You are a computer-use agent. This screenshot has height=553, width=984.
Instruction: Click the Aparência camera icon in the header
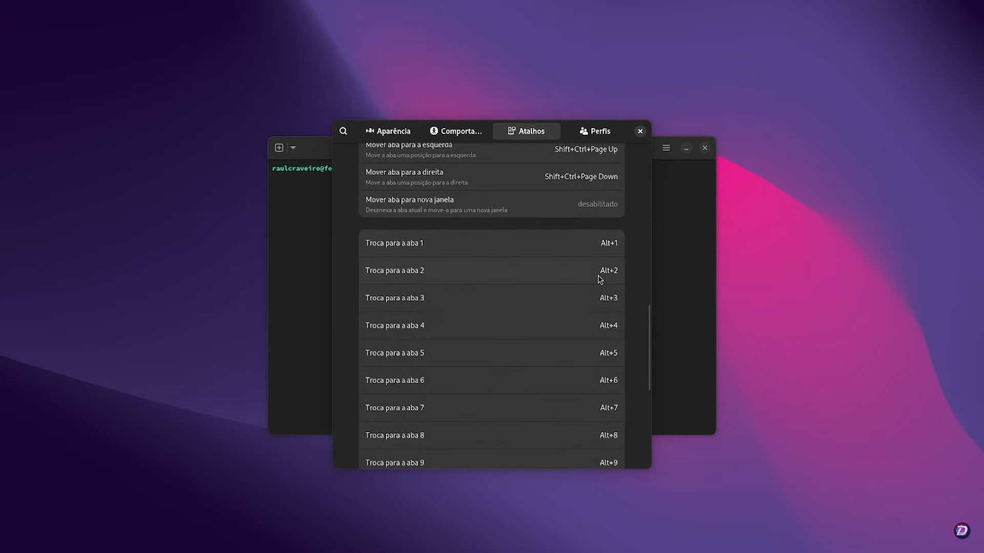pos(370,131)
